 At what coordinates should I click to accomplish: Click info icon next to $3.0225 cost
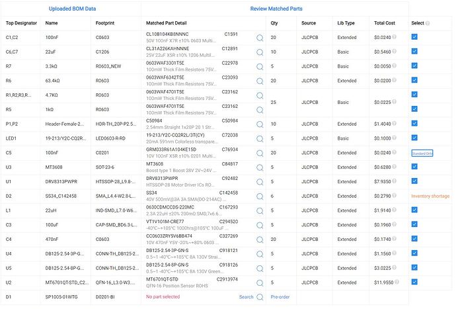[394, 267]
